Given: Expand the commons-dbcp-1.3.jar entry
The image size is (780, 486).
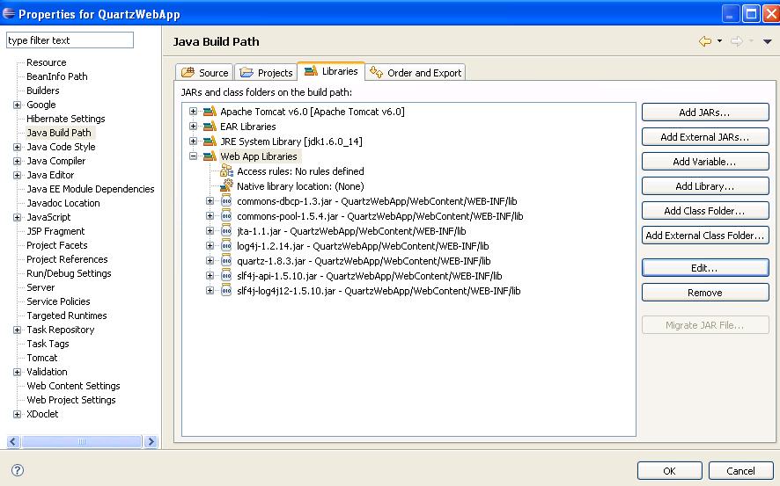Looking at the screenshot, I should click(x=210, y=201).
